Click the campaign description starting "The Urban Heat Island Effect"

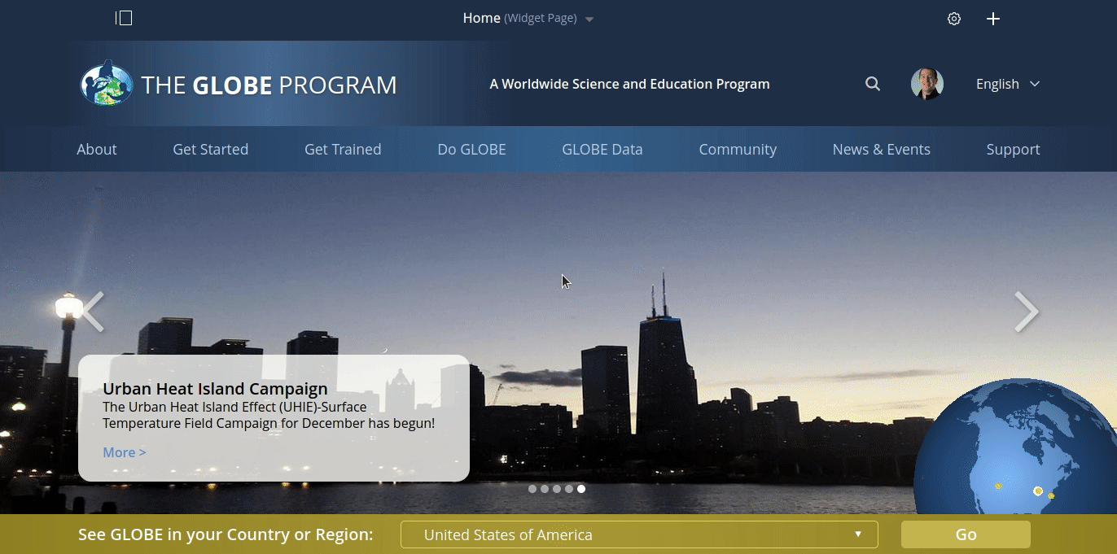[x=269, y=415]
